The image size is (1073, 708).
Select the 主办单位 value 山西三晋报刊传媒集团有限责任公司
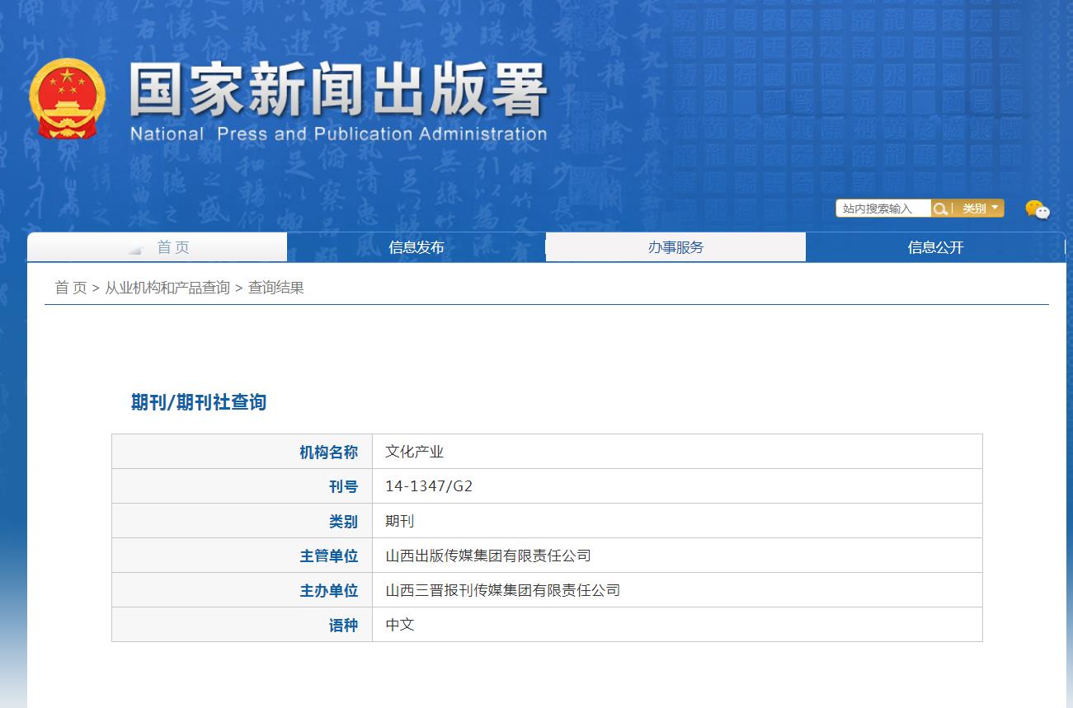pos(503,590)
